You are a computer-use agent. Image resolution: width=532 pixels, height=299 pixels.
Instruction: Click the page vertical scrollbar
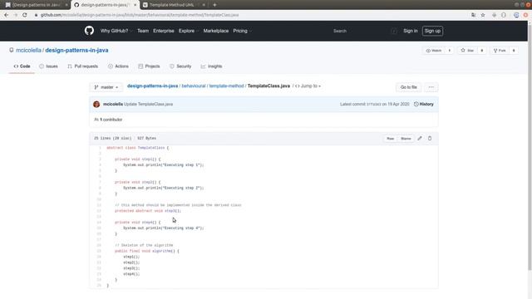coord(530,146)
